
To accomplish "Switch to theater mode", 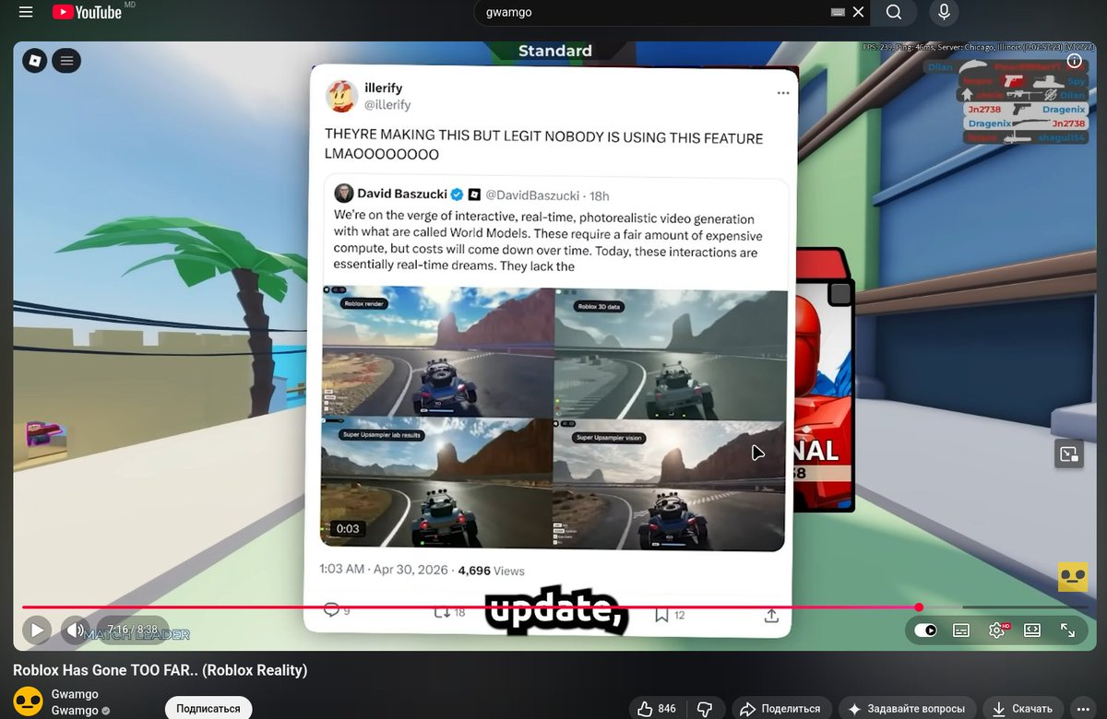I will click(1032, 631).
